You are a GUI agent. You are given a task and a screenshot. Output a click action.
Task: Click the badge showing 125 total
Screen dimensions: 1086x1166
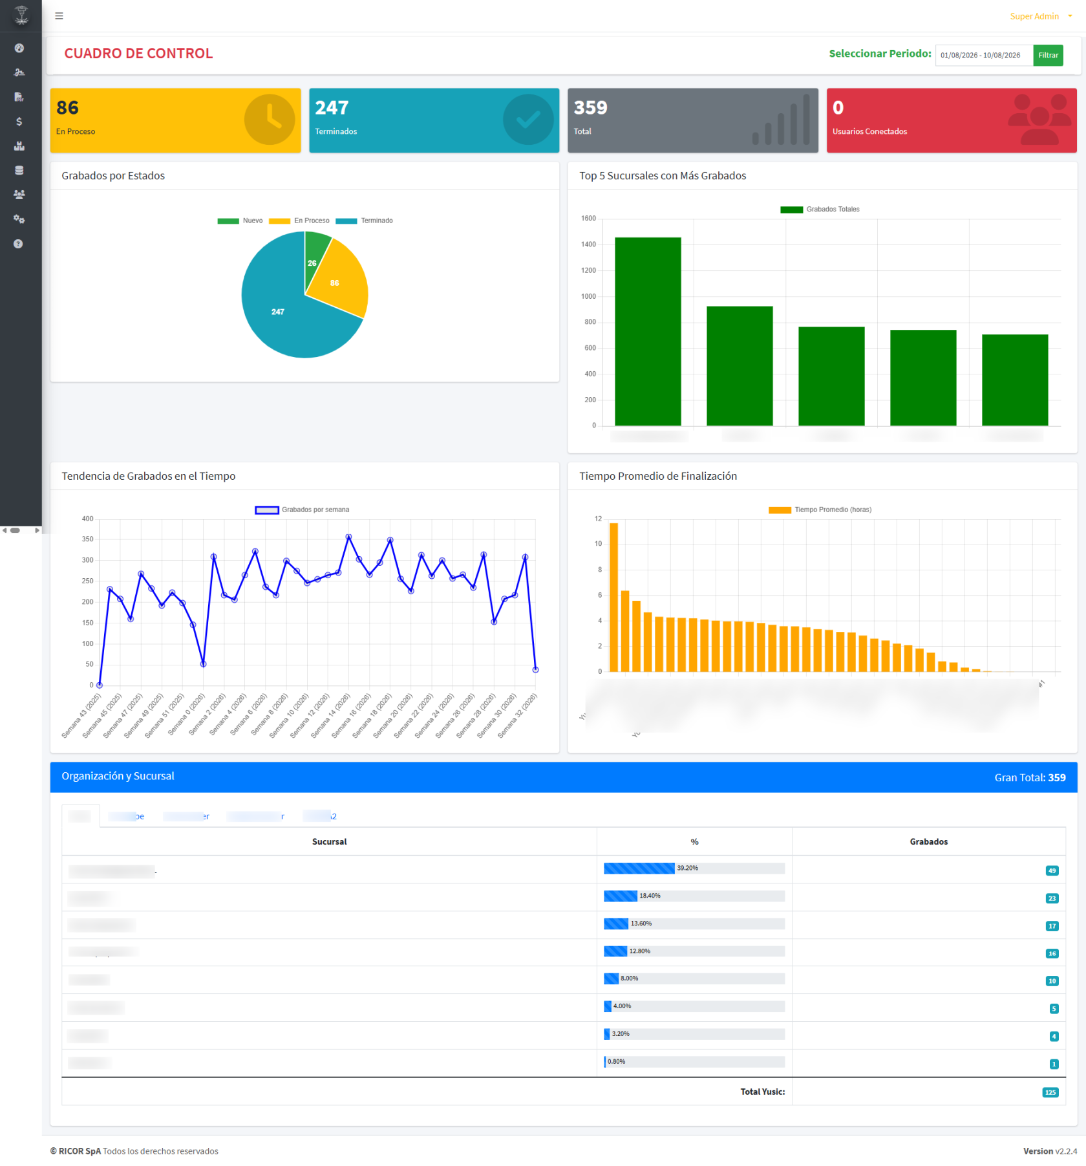(x=1050, y=1092)
